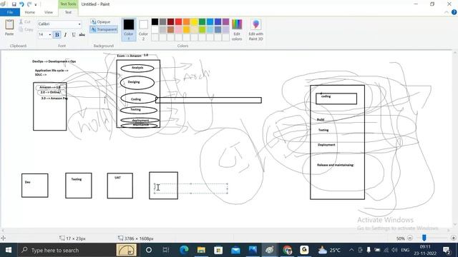The width and height of the screenshot is (458, 257).
Task: Switch to the Home ribbon tab
Action: 29,12
